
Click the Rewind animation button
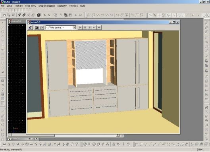(94, 28)
